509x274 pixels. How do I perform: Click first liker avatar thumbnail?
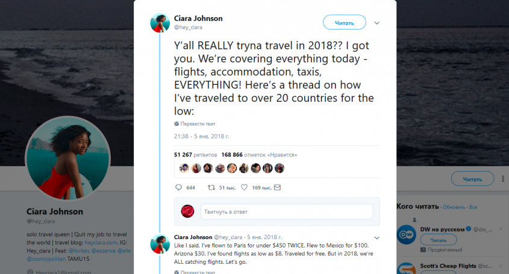point(184,168)
